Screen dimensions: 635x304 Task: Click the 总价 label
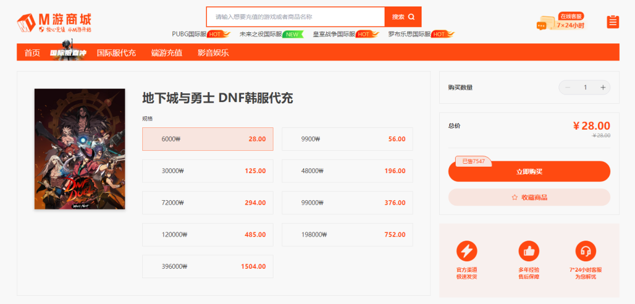(x=454, y=126)
